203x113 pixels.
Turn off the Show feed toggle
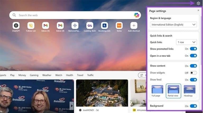(x=193, y=80)
